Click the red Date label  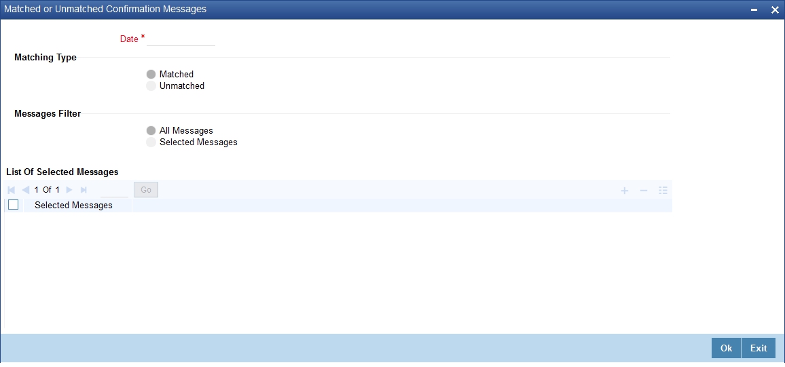(x=129, y=39)
